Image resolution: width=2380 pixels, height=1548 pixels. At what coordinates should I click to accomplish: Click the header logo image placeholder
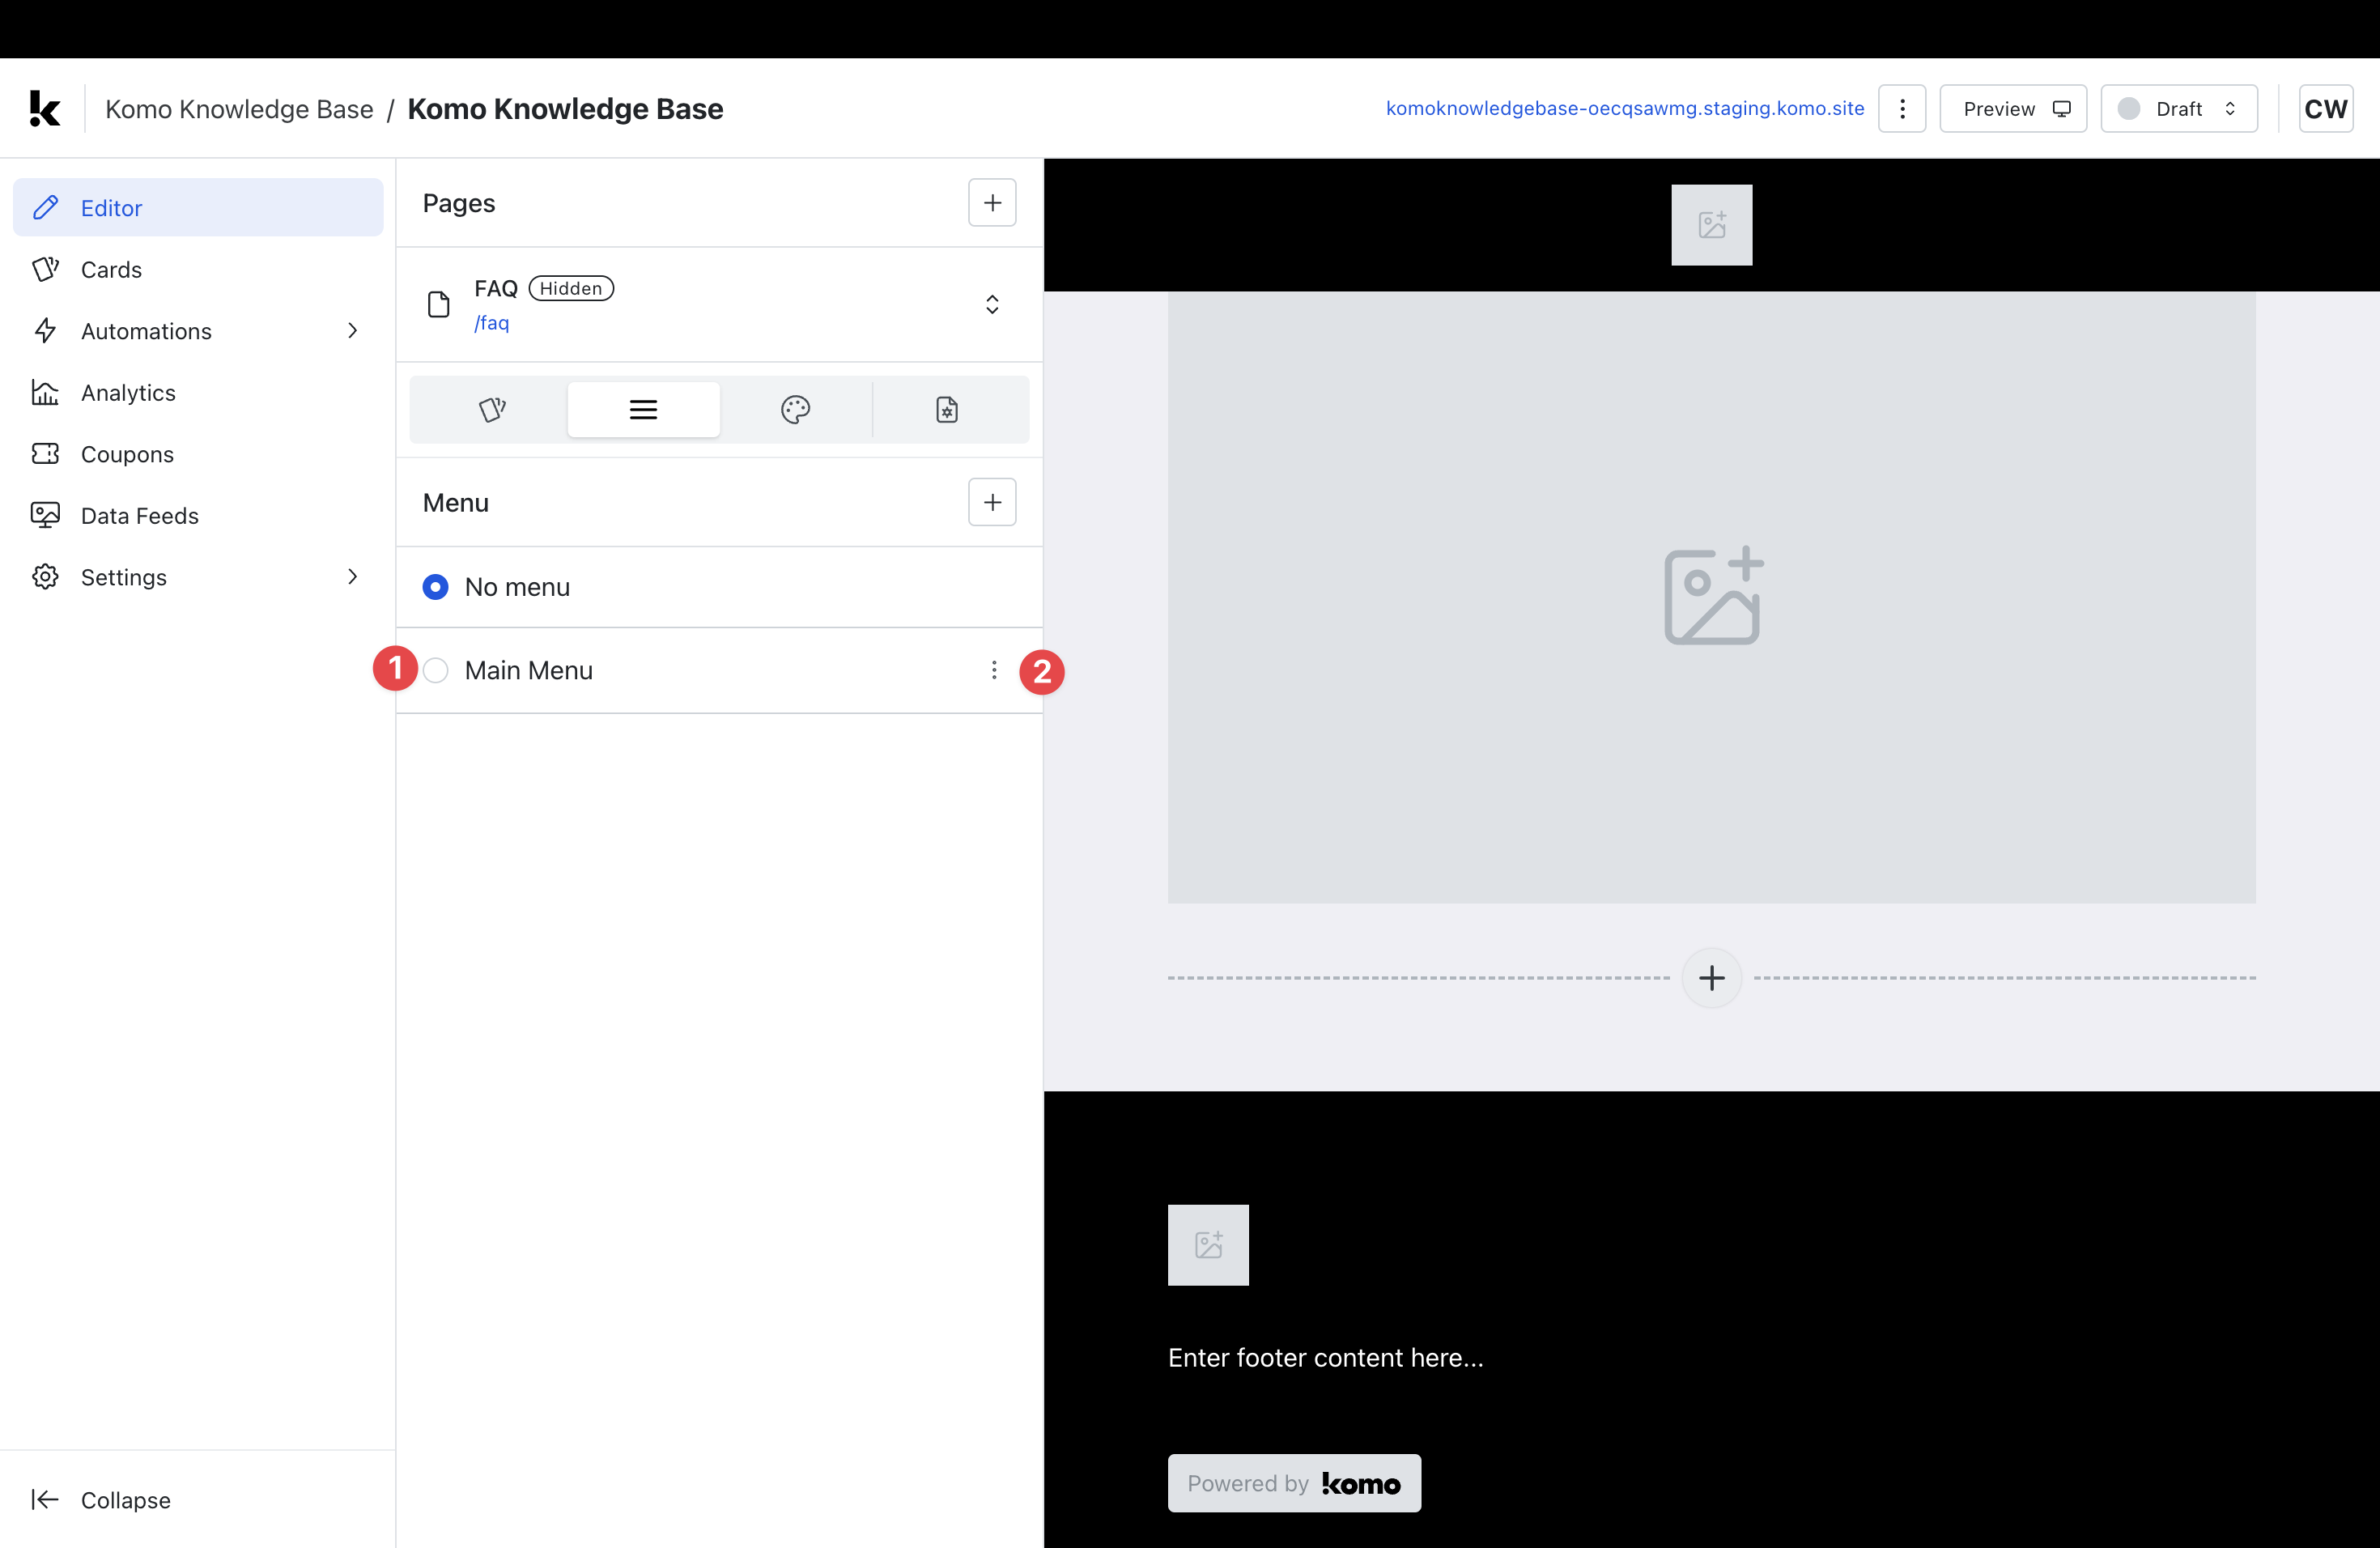coord(1711,225)
